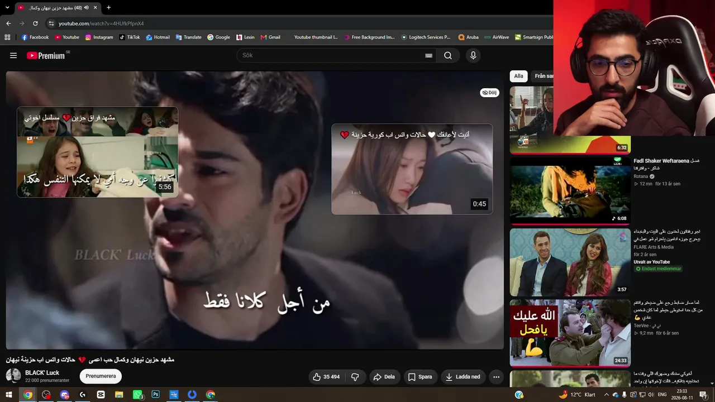Open end-screen video with 5:56 duration
The image size is (715, 402).
tap(98, 152)
